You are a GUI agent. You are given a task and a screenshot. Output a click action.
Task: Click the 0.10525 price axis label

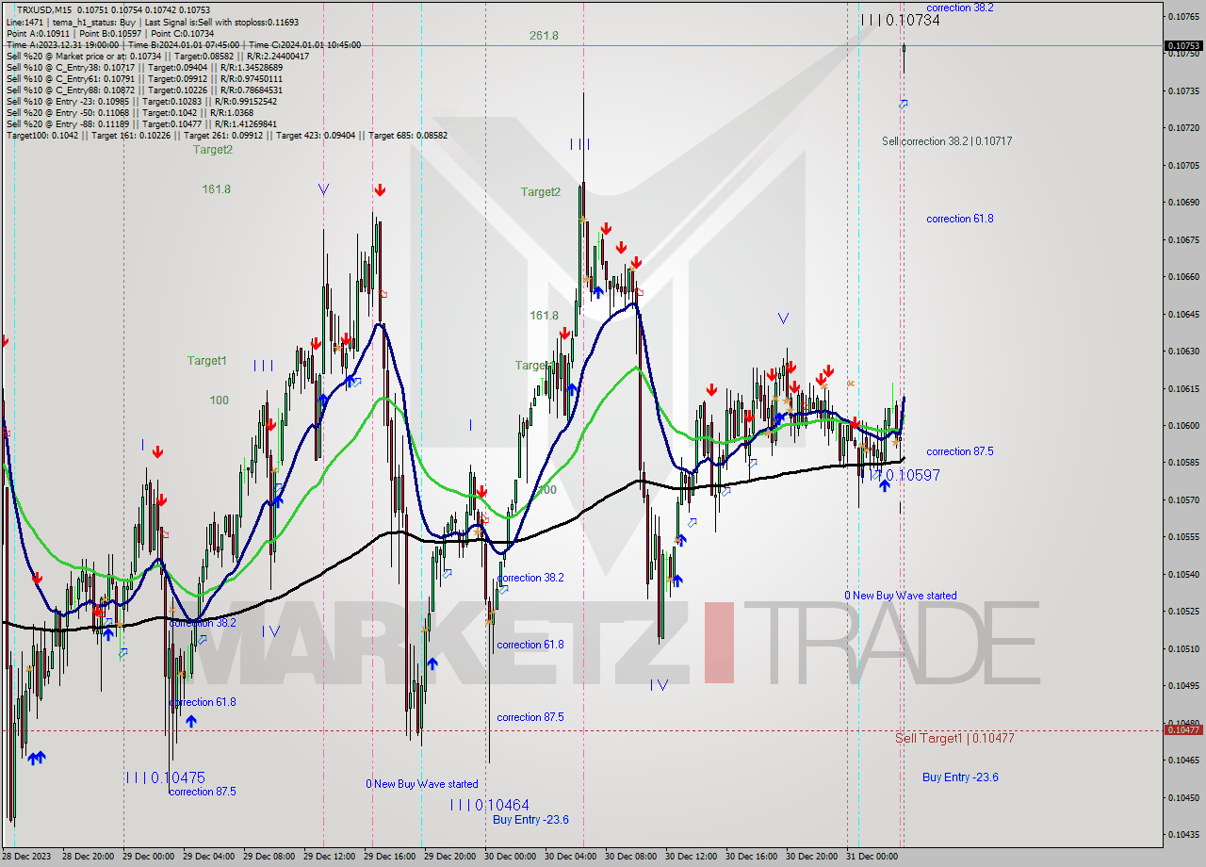pos(1183,611)
